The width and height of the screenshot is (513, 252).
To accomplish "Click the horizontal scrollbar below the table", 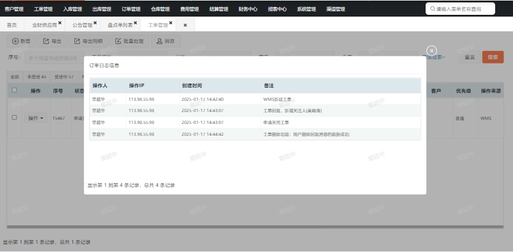I will coord(255,227).
